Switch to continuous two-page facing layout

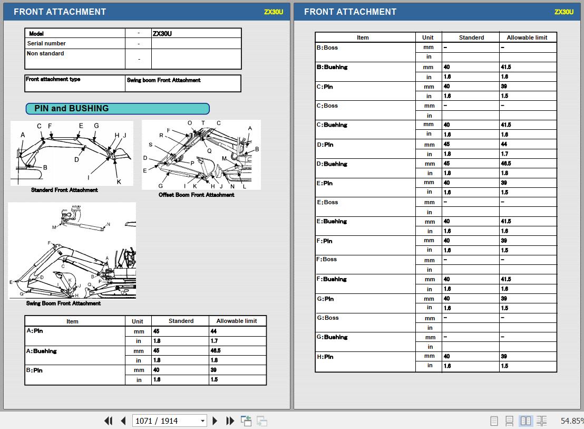click(541, 421)
